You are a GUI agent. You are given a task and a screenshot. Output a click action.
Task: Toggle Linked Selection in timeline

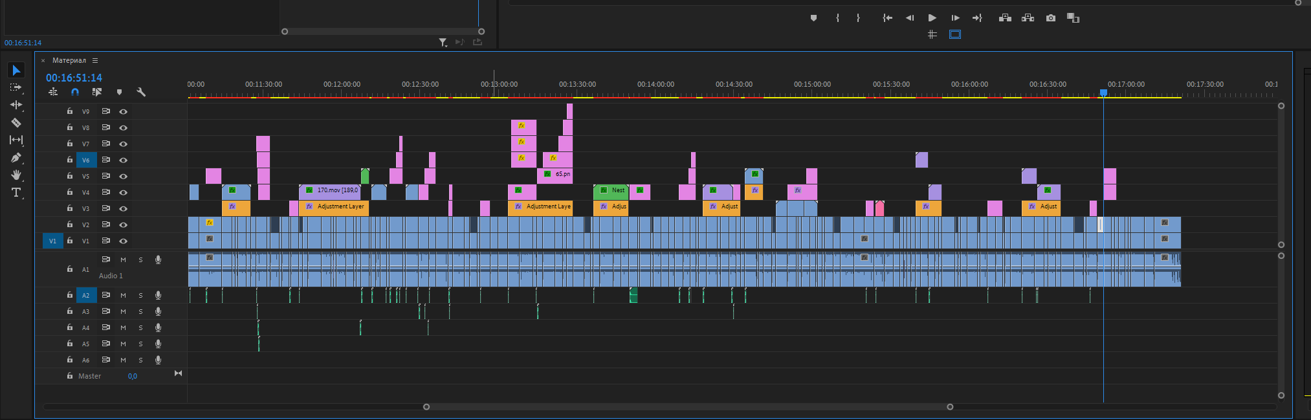pos(97,92)
